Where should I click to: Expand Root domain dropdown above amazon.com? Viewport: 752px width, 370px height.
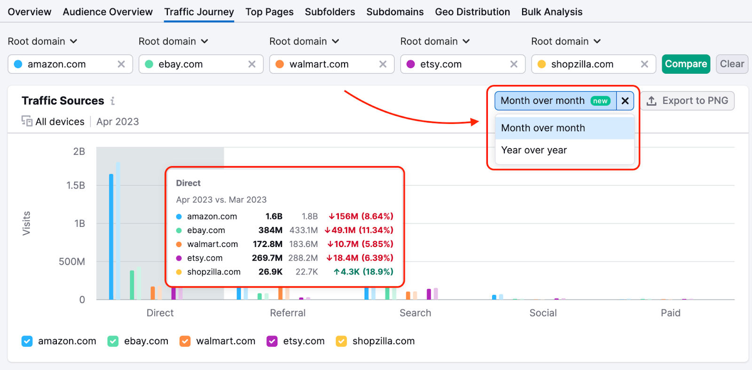pyautogui.click(x=42, y=41)
